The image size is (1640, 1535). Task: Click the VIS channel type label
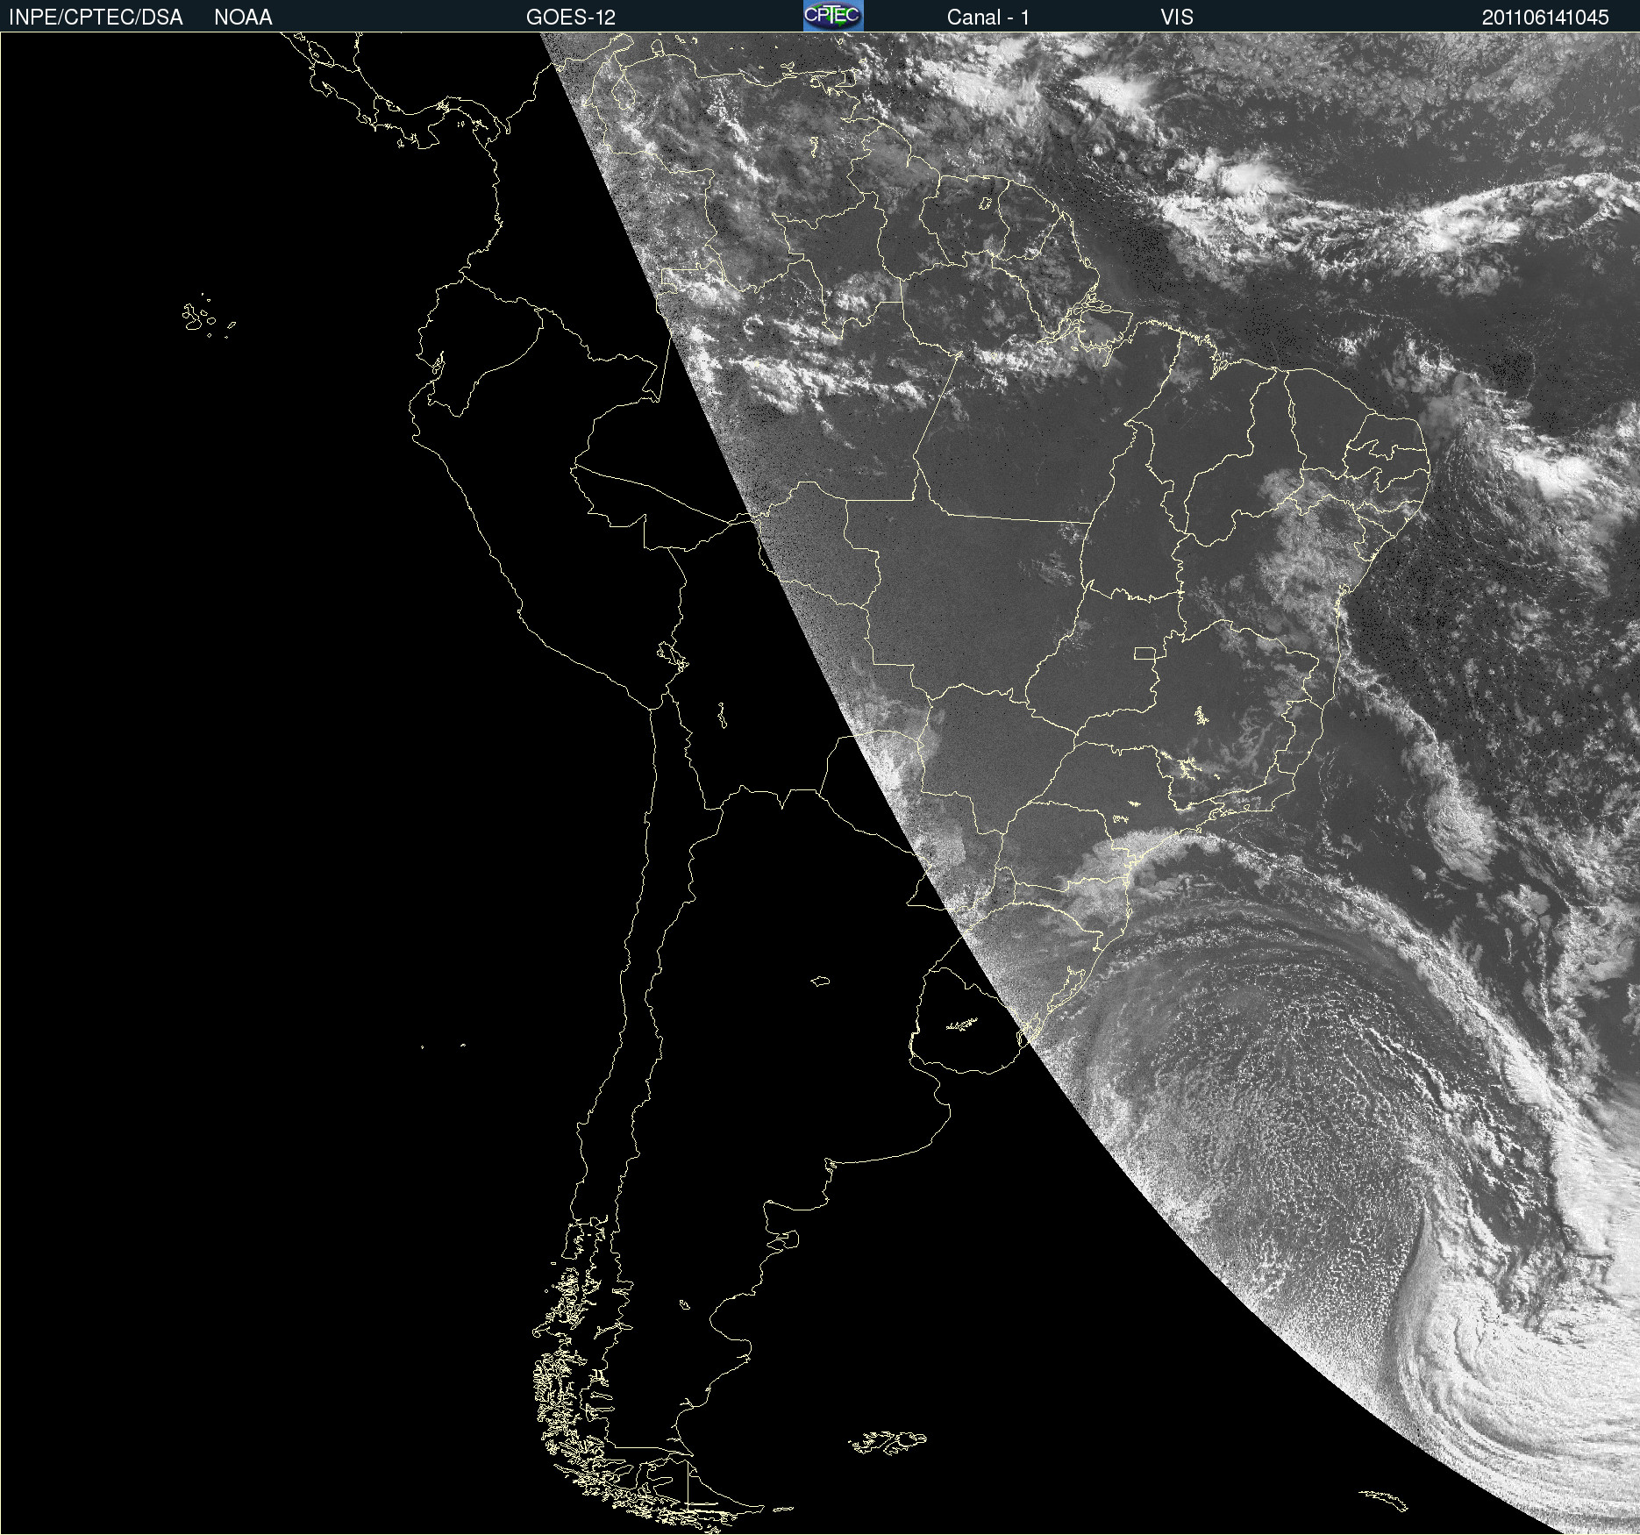[x=1177, y=17]
